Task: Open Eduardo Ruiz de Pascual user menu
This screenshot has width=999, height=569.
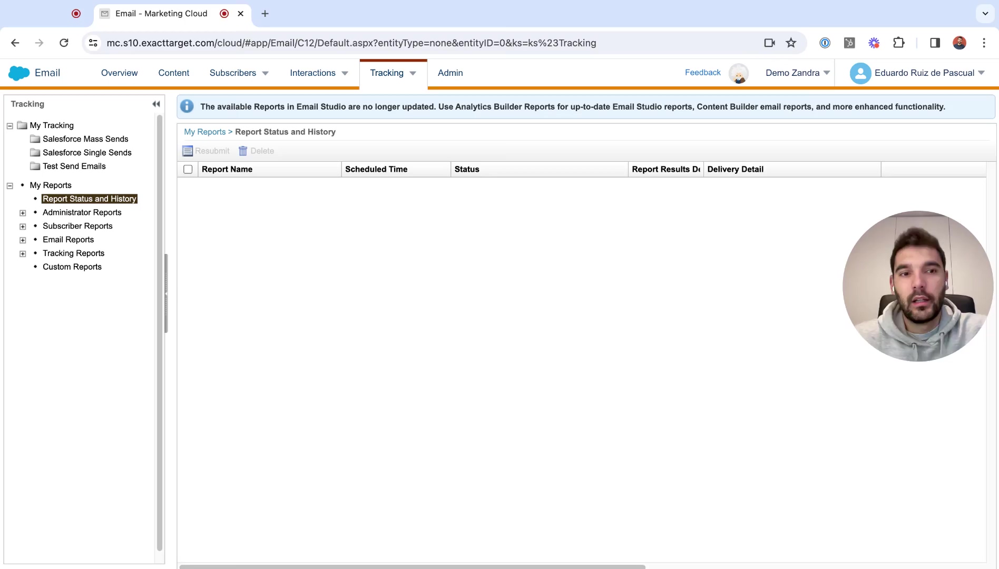Action: click(x=929, y=73)
